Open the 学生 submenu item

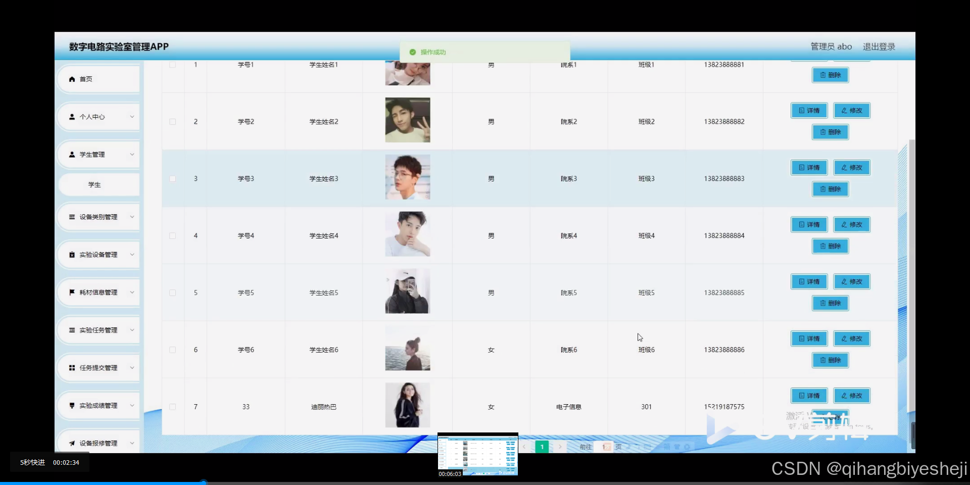[x=94, y=184]
